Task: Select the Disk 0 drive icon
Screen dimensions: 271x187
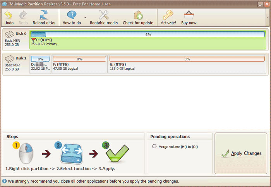Action: click(10, 34)
